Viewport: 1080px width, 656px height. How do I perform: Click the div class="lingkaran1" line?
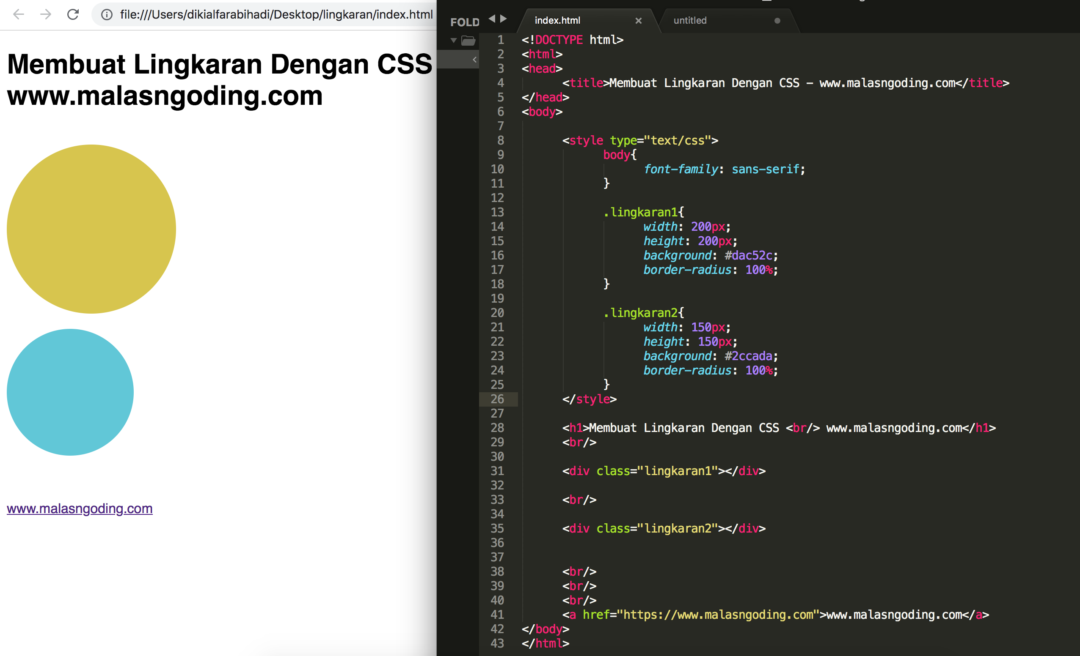pyautogui.click(x=664, y=471)
